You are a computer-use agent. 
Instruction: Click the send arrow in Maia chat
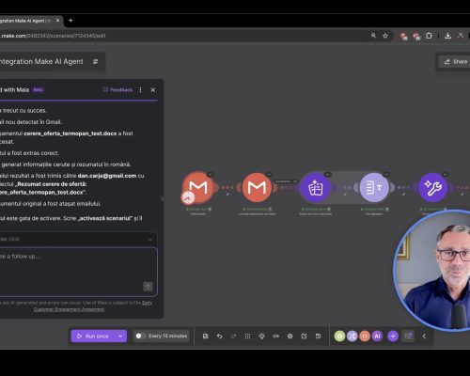click(x=148, y=286)
